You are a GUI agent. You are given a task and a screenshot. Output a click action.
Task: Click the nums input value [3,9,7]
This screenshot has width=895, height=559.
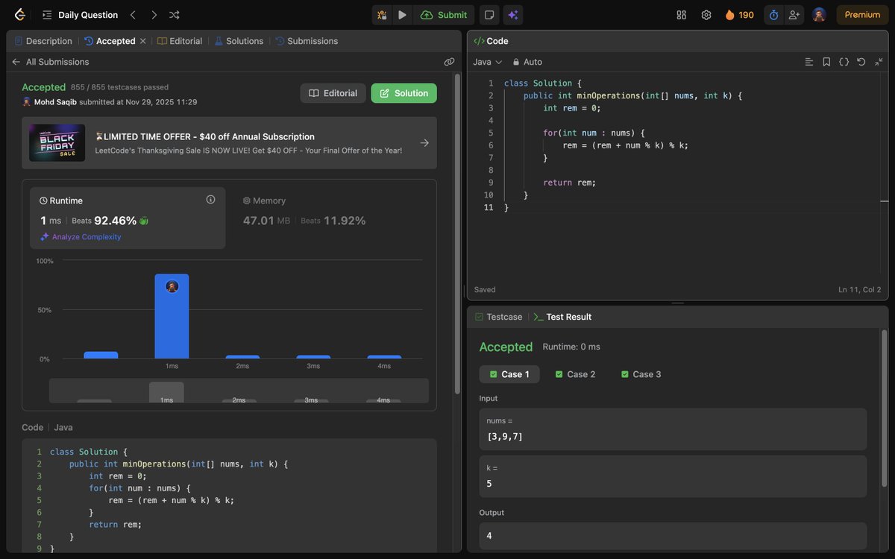(505, 436)
